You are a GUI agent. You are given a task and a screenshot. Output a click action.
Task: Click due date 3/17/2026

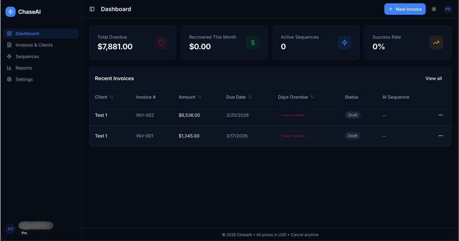point(237,136)
